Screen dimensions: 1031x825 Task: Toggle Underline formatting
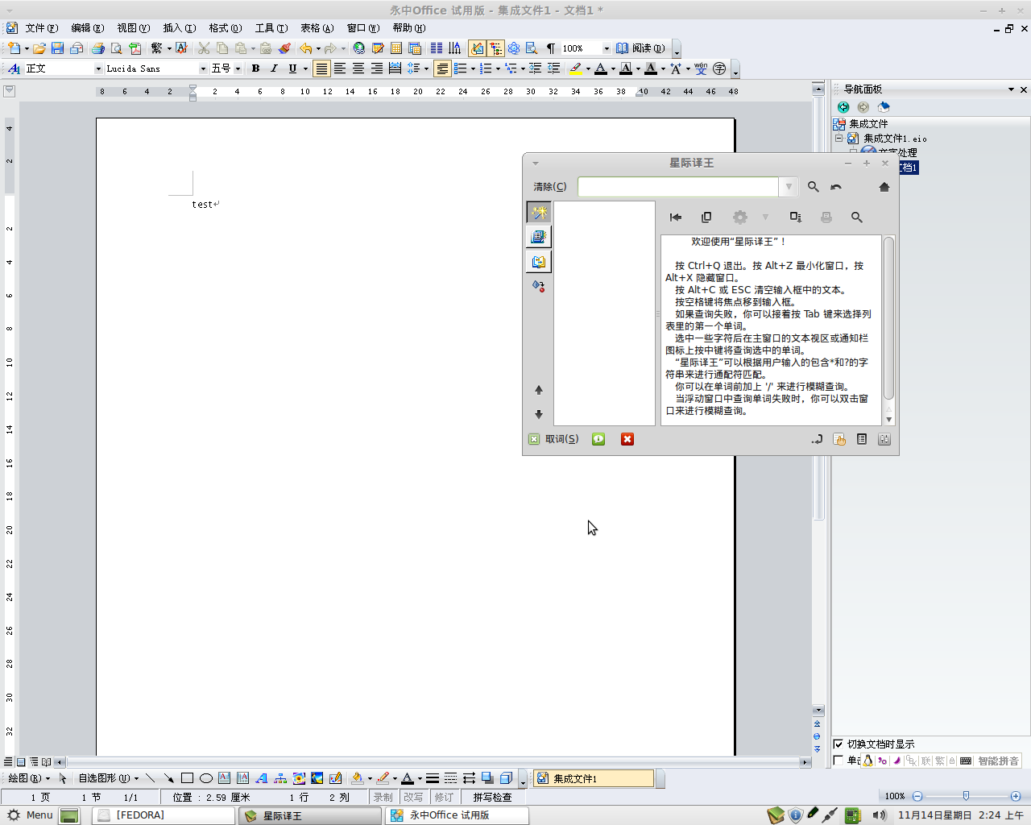pyautogui.click(x=292, y=68)
